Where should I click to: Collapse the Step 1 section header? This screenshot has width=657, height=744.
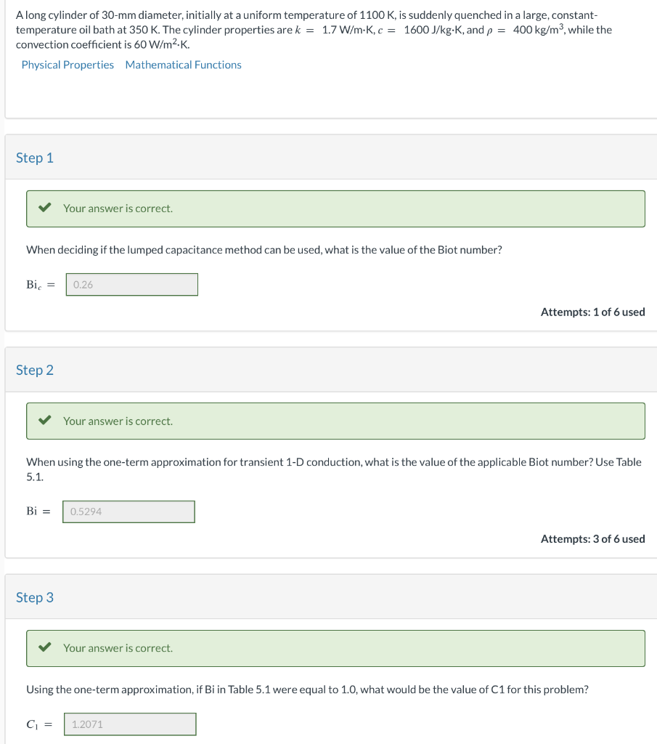[331, 158]
